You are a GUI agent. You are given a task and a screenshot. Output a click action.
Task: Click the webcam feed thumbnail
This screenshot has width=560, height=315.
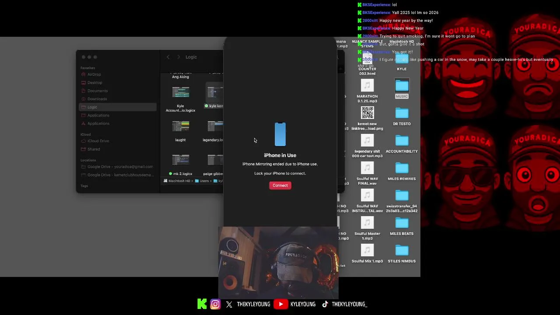tap(278, 262)
